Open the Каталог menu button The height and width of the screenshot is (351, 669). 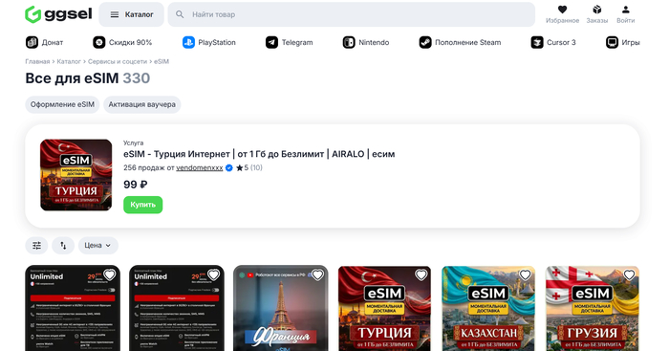[x=132, y=14]
